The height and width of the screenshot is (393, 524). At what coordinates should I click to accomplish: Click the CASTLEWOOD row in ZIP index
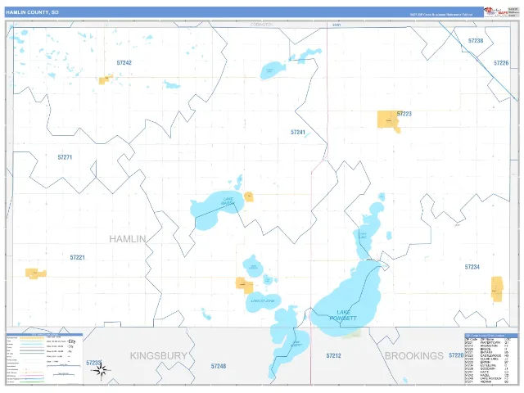click(487, 355)
